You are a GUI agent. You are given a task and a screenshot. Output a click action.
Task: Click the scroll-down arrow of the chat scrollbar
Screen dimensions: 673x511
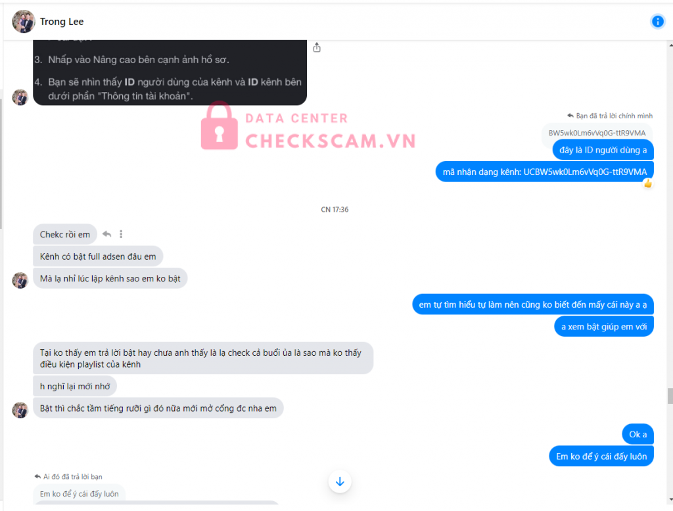pyautogui.click(x=670, y=500)
